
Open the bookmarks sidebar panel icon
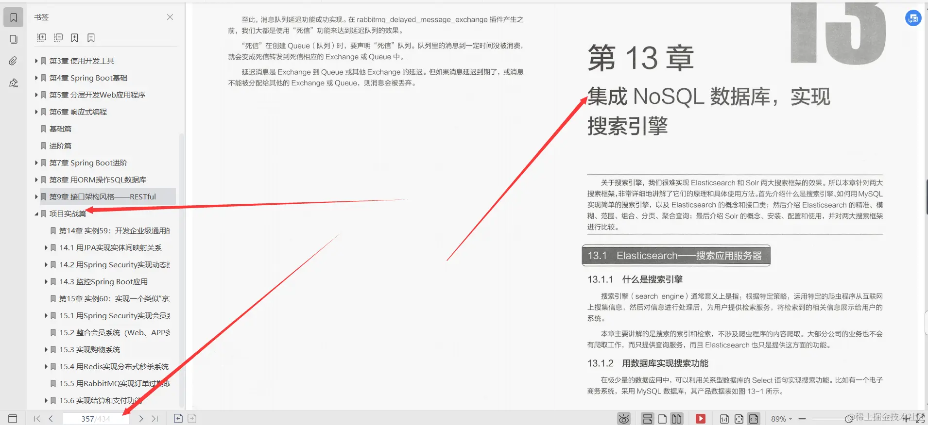tap(13, 17)
